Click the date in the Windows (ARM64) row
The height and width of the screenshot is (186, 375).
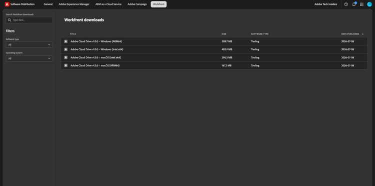point(347,41)
